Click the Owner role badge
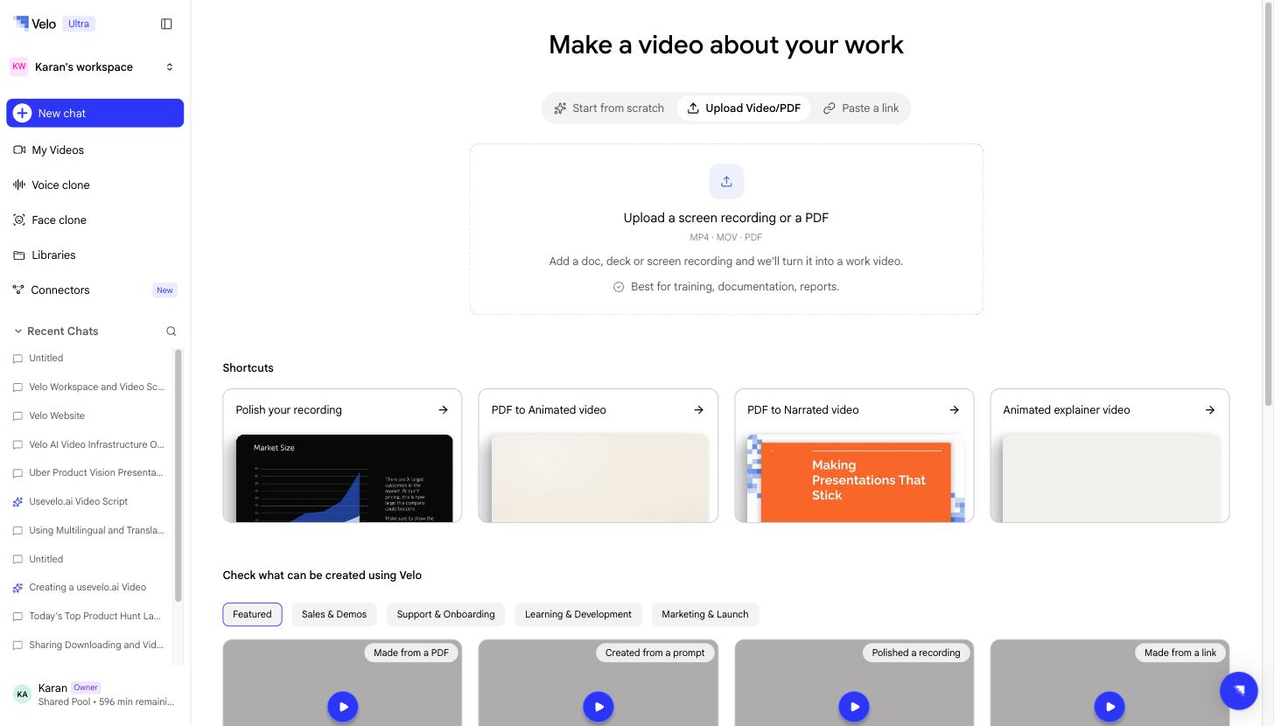 pyautogui.click(x=86, y=688)
